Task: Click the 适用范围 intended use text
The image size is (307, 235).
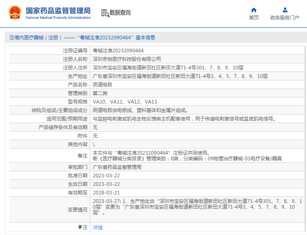Action: click(184, 119)
